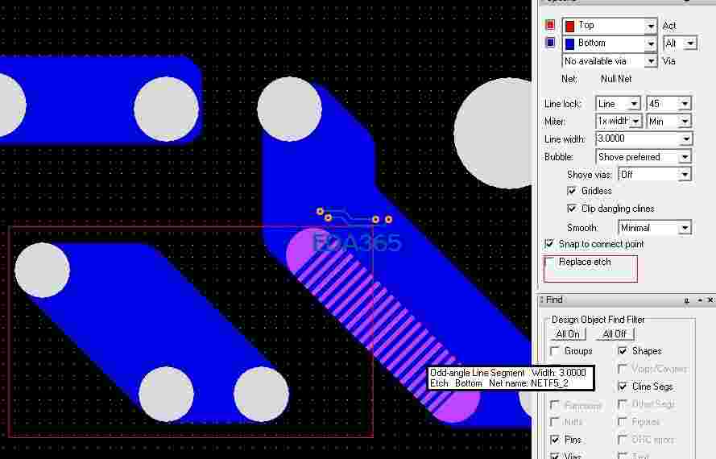The image size is (716, 459).
Task: Open the Alt subclass dropdown arrow
Action: coord(690,43)
